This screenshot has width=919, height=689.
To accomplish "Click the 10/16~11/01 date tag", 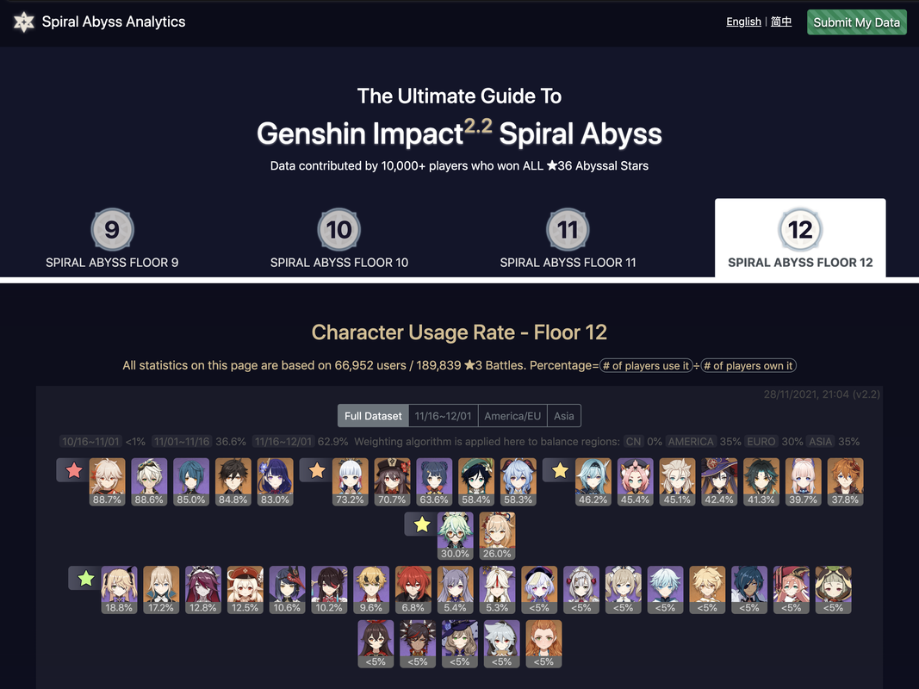I will [x=90, y=442].
